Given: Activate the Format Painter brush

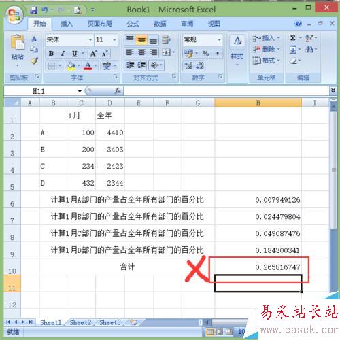Looking at the screenshot, I should click(34, 61).
